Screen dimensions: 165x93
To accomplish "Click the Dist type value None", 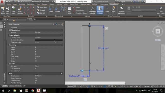I will click(x=37, y=66).
